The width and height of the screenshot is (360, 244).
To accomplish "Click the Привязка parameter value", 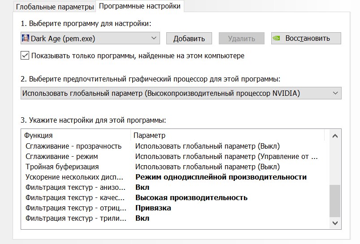I will 153,208.
